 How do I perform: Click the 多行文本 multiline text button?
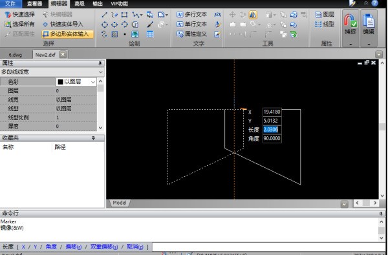pyautogui.click(x=191, y=15)
